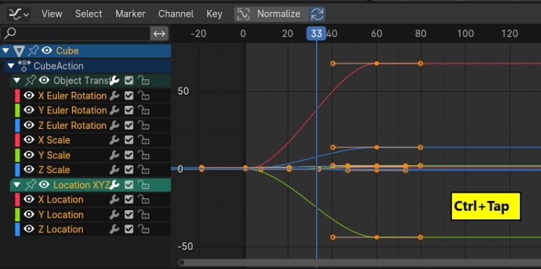Click the blue swatch for Z Euler Rotation
This screenshot has width=541, height=269.
point(17,125)
